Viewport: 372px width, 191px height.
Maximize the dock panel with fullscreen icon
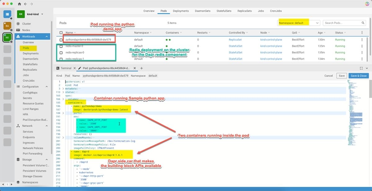361,68
